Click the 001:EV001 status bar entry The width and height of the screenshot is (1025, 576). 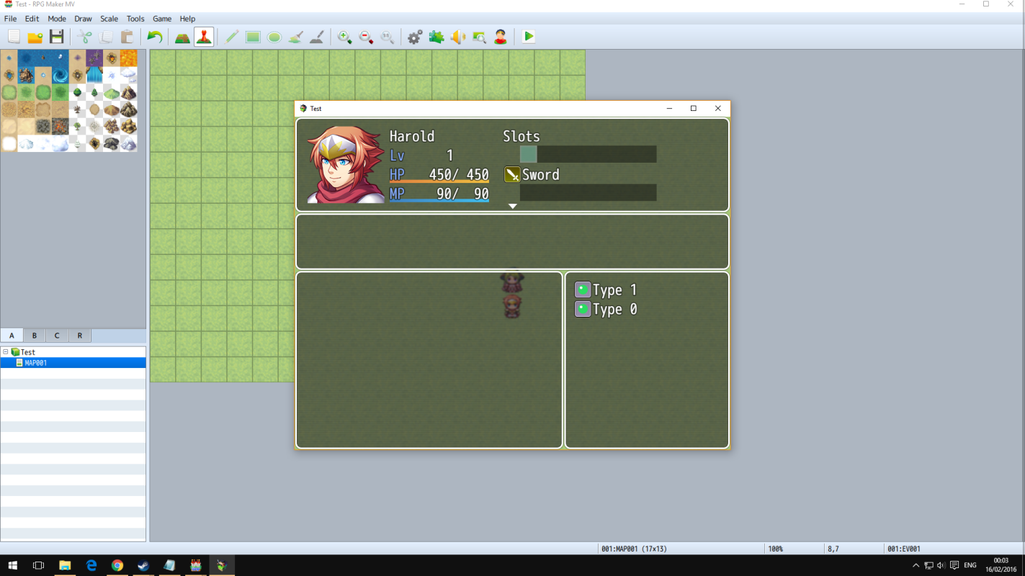(904, 549)
